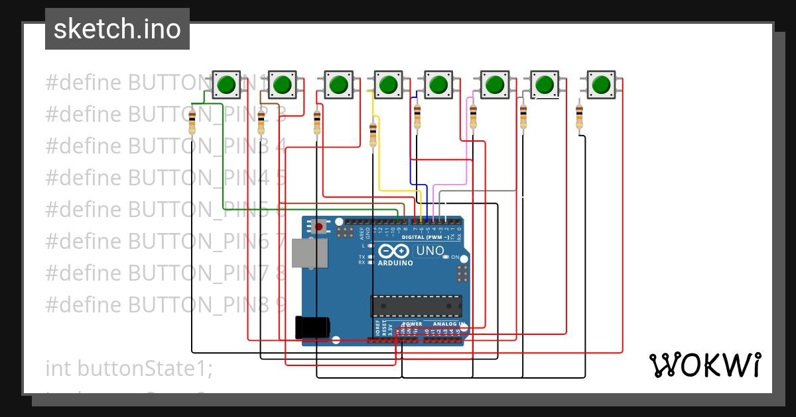Screen dimensions: 796x417
Task: Select the leftmost green pushbutton
Action: point(226,85)
